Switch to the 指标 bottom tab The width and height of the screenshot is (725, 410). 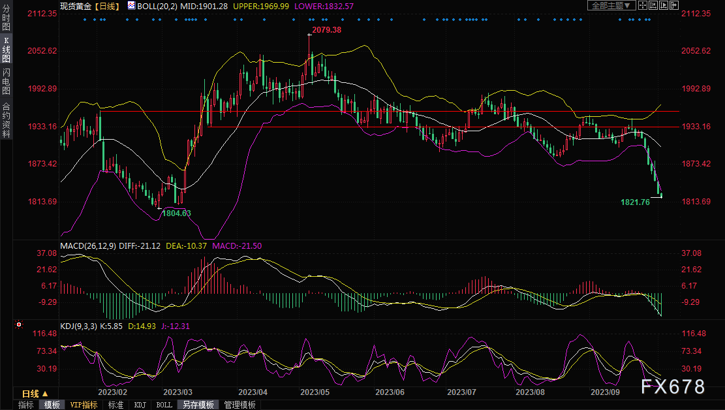click(x=26, y=405)
